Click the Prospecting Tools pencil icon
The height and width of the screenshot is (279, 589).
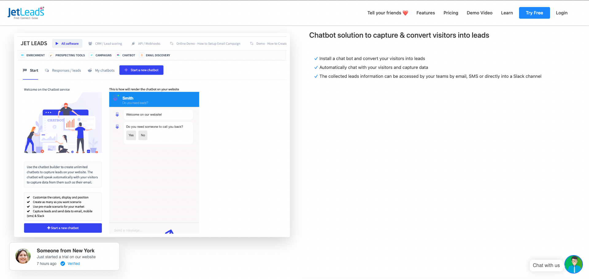click(51, 55)
